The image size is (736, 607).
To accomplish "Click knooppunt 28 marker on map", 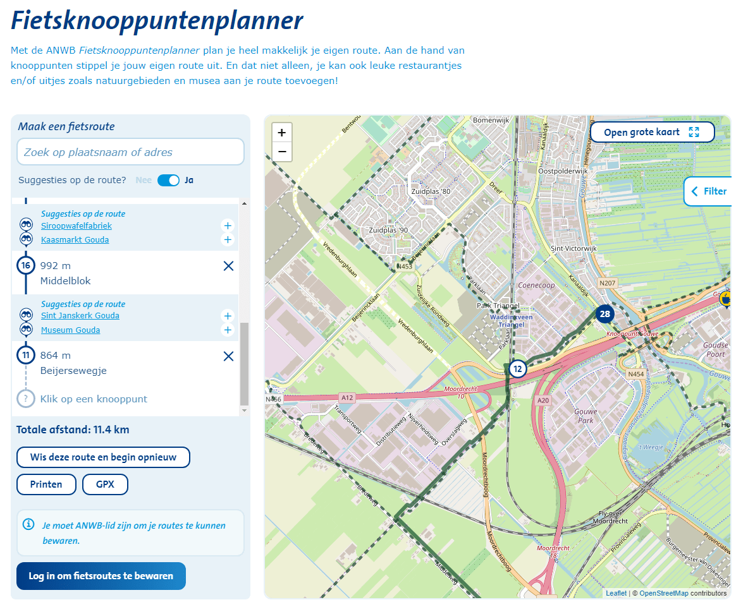I will pyautogui.click(x=605, y=314).
